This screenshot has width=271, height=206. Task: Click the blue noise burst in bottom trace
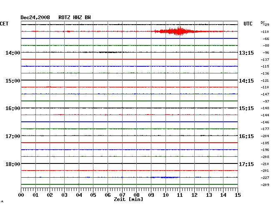tap(165, 177)
